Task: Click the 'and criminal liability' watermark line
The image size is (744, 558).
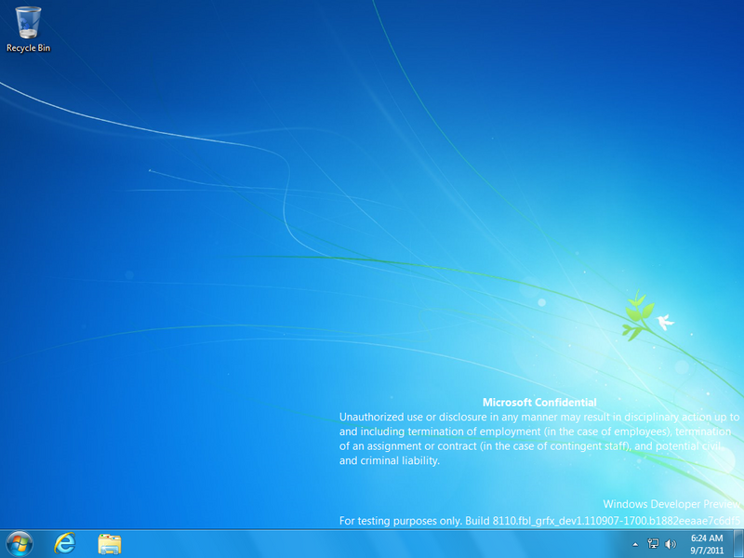Action: [x=390, y=460]
